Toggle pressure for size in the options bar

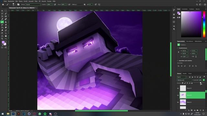click(96, 5)
